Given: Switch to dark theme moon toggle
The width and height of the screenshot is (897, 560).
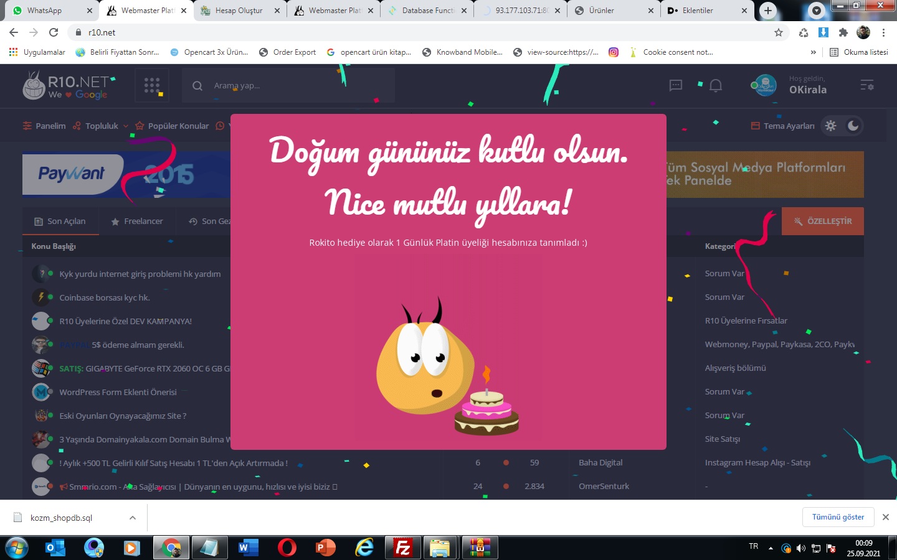Looking at the screenshot, I should click(x=853, y=126).
